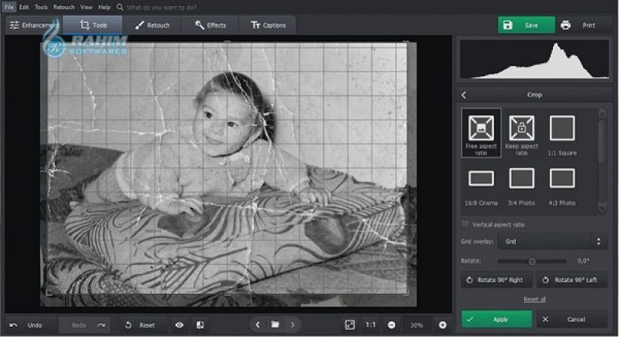This screenshot has width=619, height=337.
Task: Click the back arrow beside Crop
Action: point(463,95)
